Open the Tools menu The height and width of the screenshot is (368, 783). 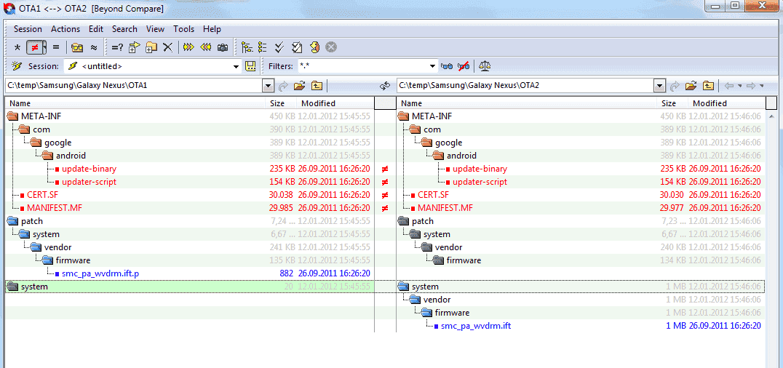tap(184, 29)
